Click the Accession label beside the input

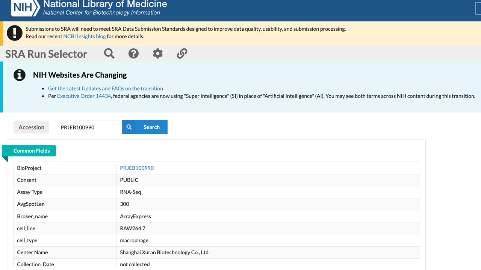32,127
